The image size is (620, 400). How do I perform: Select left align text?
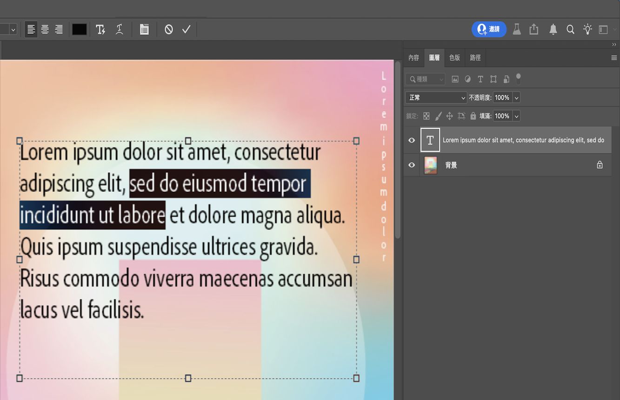(x=31, y=30)
